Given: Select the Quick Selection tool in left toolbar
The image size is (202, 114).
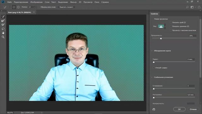Looking at the screenshot, I should [3, 16].
